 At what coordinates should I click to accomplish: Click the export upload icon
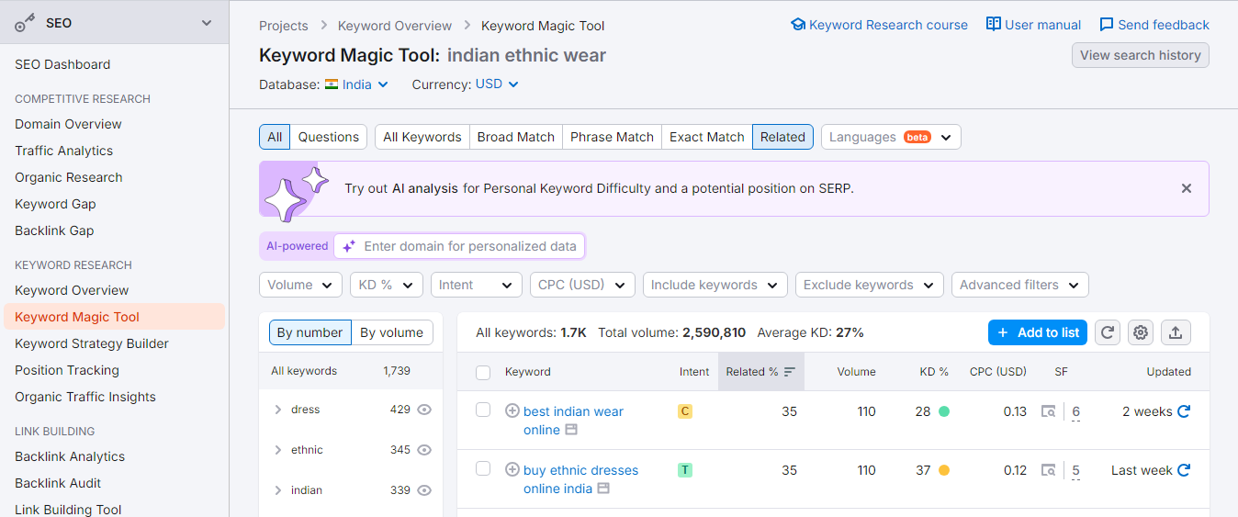pos(1176,332)
